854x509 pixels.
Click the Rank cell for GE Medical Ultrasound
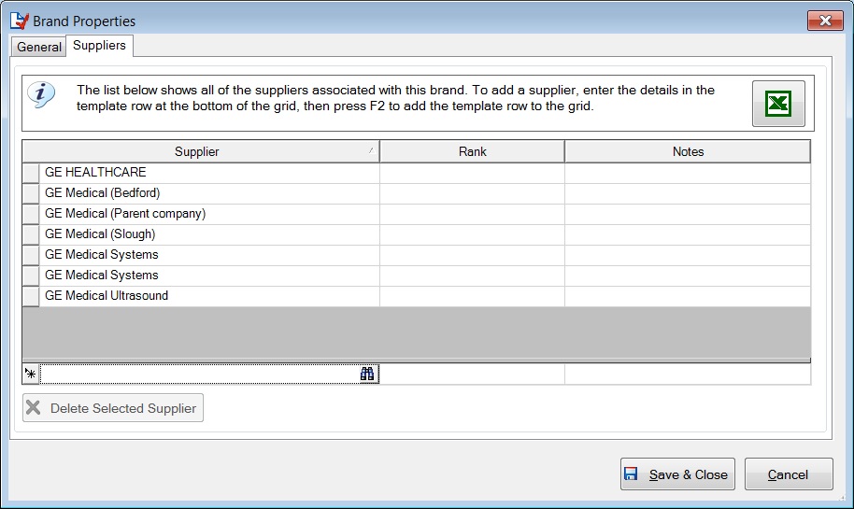pos(472,296)
